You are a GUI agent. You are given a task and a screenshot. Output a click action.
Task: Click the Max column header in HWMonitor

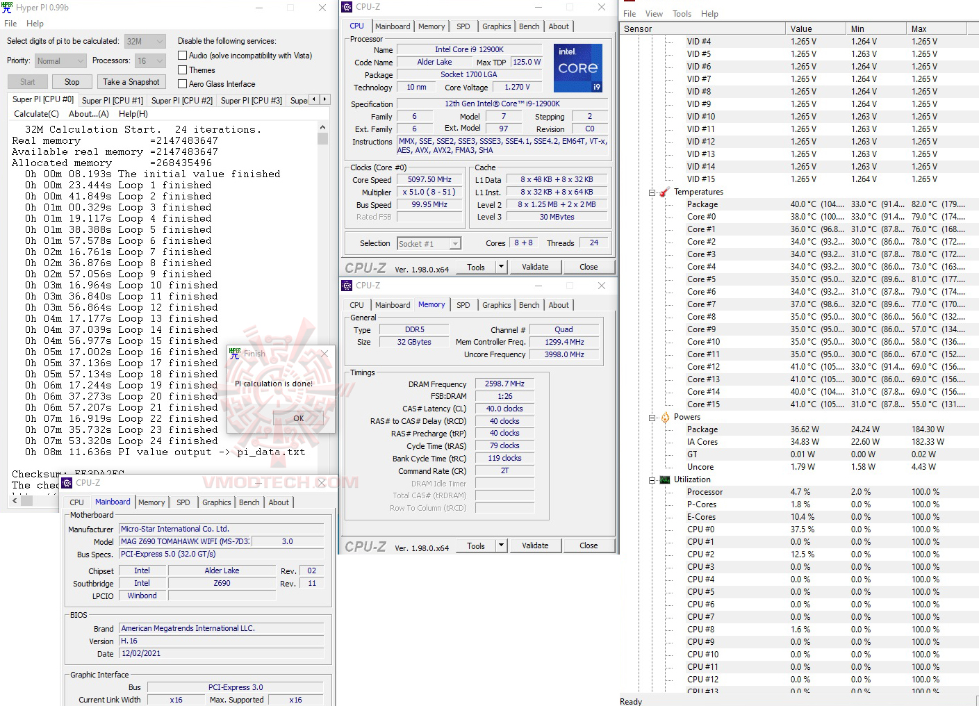pos(937,29)
